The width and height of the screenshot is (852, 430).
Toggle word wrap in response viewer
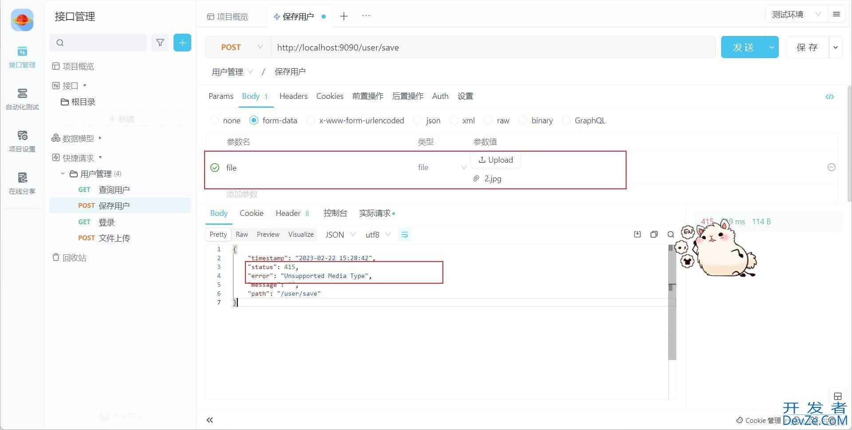(x=405, y=235)
